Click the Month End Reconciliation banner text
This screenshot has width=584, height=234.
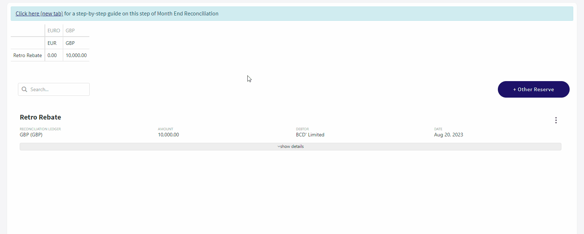(188, 14)
